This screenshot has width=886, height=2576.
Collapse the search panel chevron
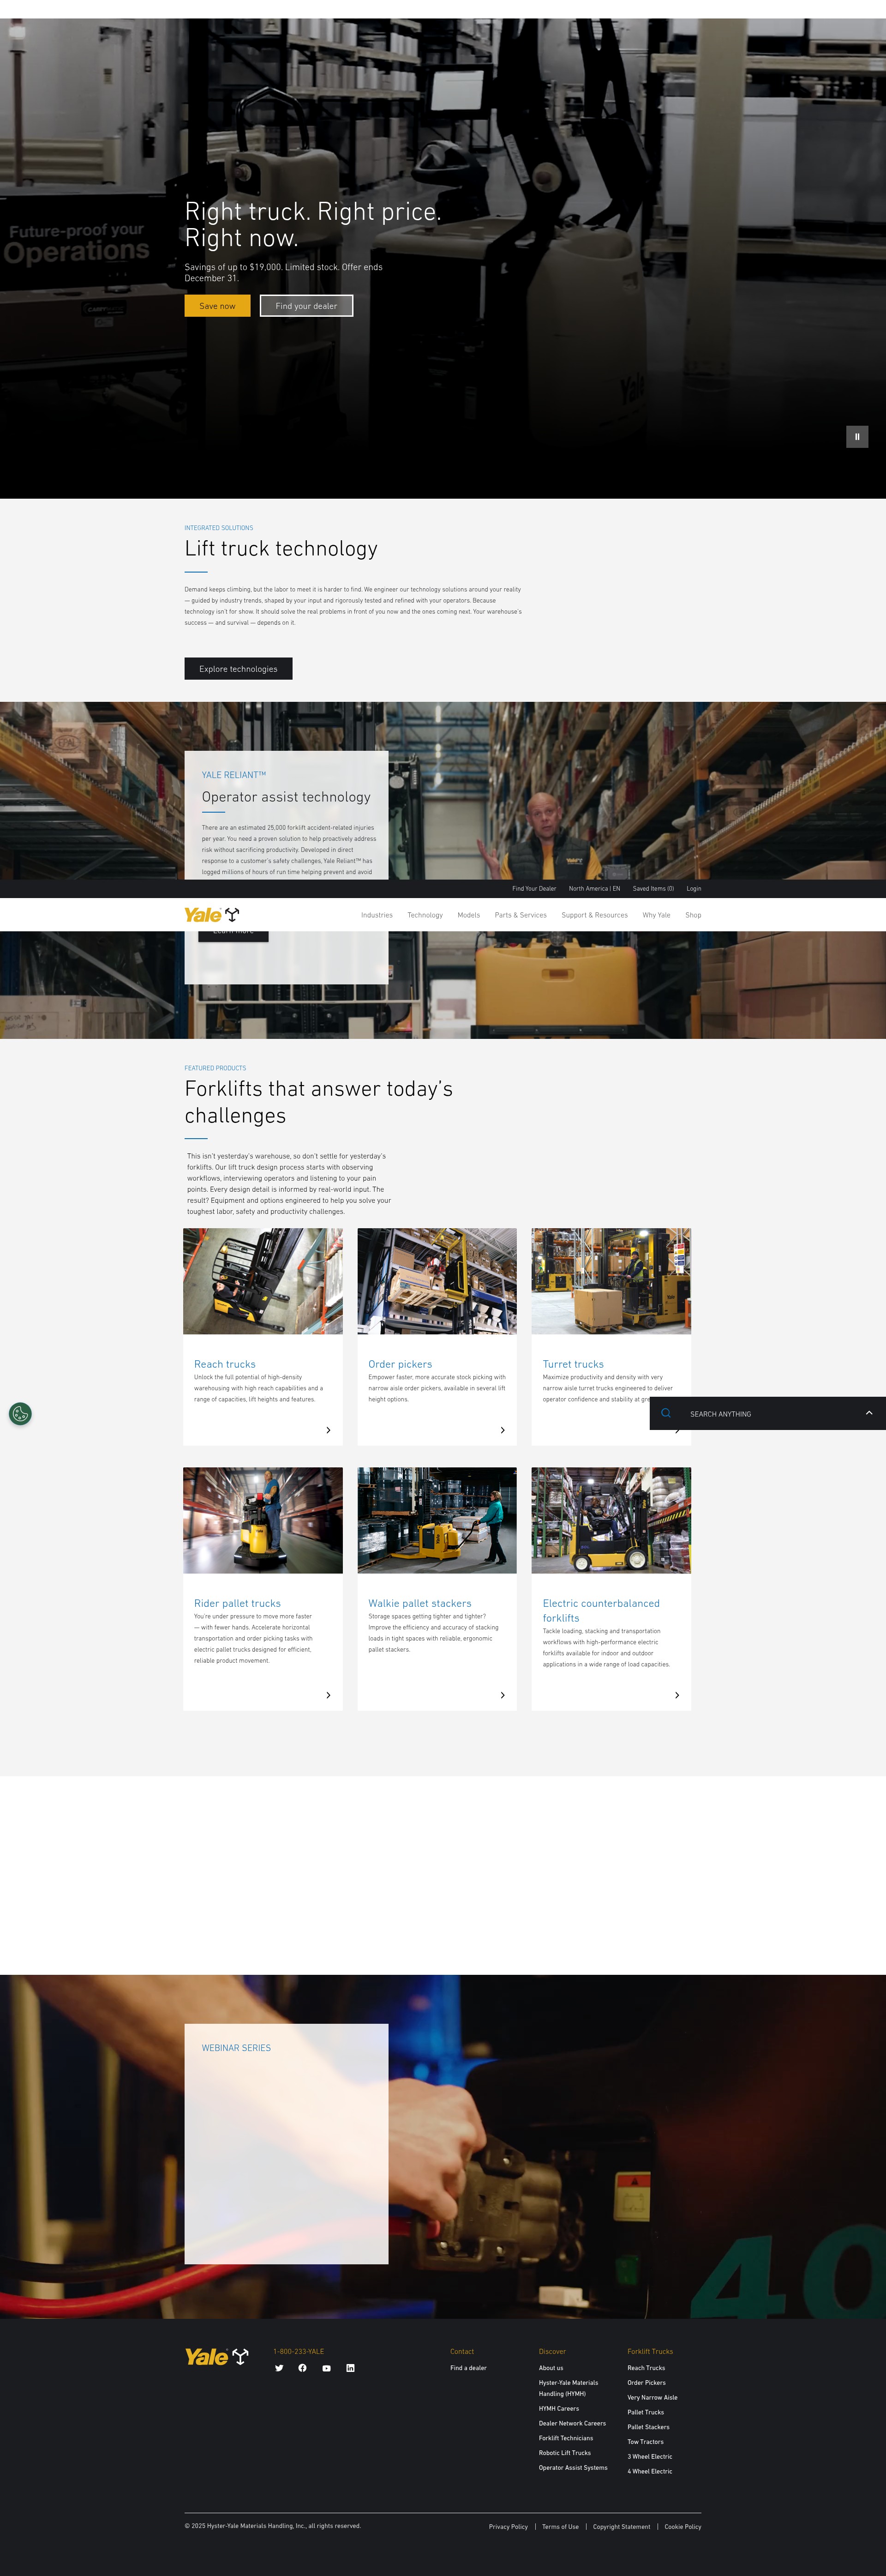tap(869, 1413)
